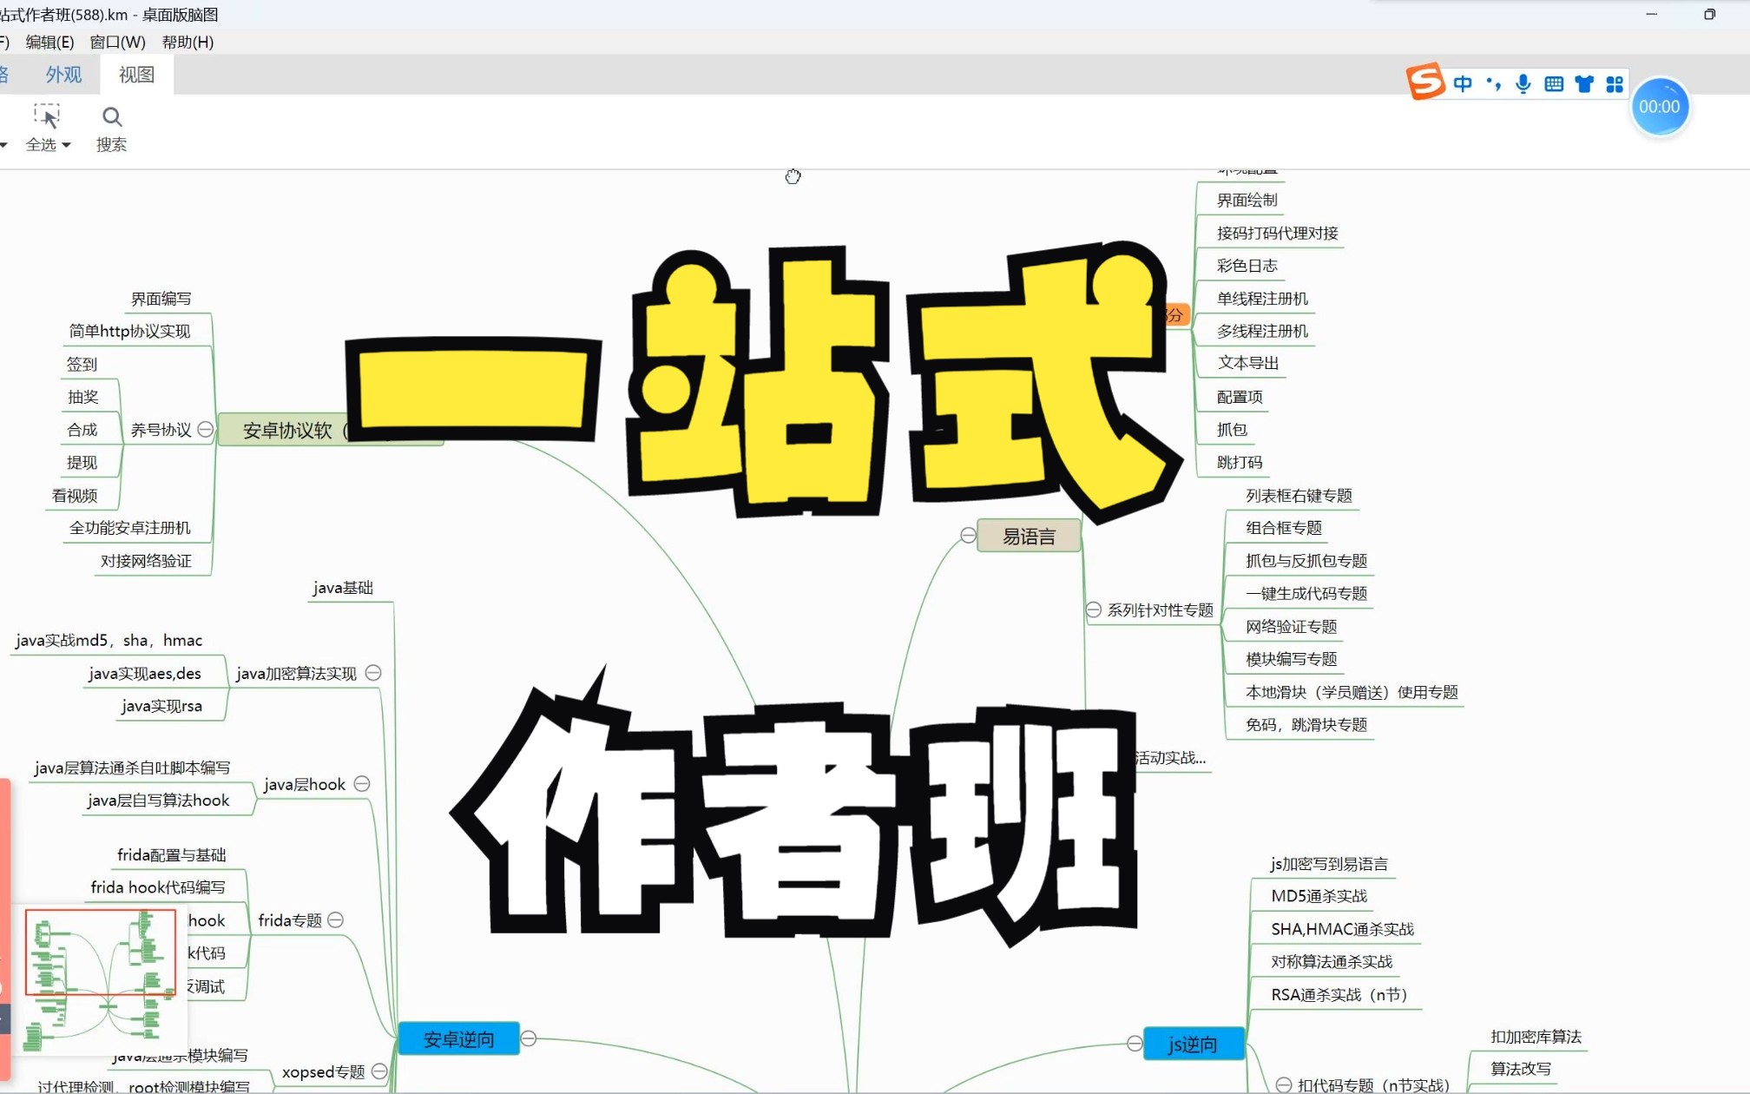Open the 窗口(W) menu
Screen dimensions: 1750x1094
click(118, 42)
